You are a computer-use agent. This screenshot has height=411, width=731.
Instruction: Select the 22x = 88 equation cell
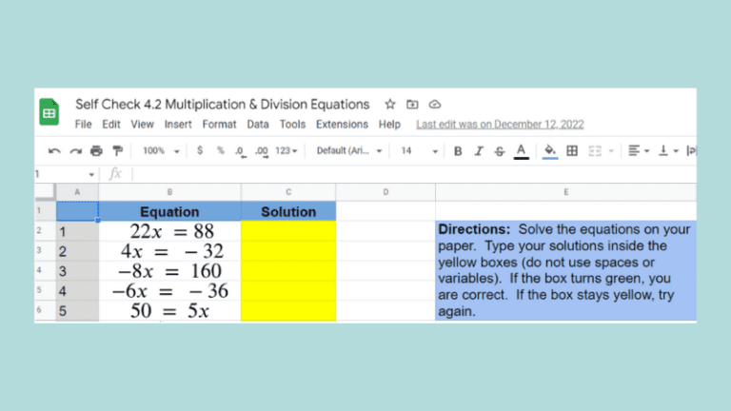click(x=169, y=231)
